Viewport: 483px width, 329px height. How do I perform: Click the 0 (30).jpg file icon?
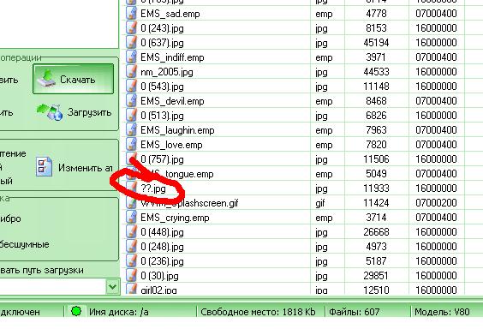click(x=132, y=276)
